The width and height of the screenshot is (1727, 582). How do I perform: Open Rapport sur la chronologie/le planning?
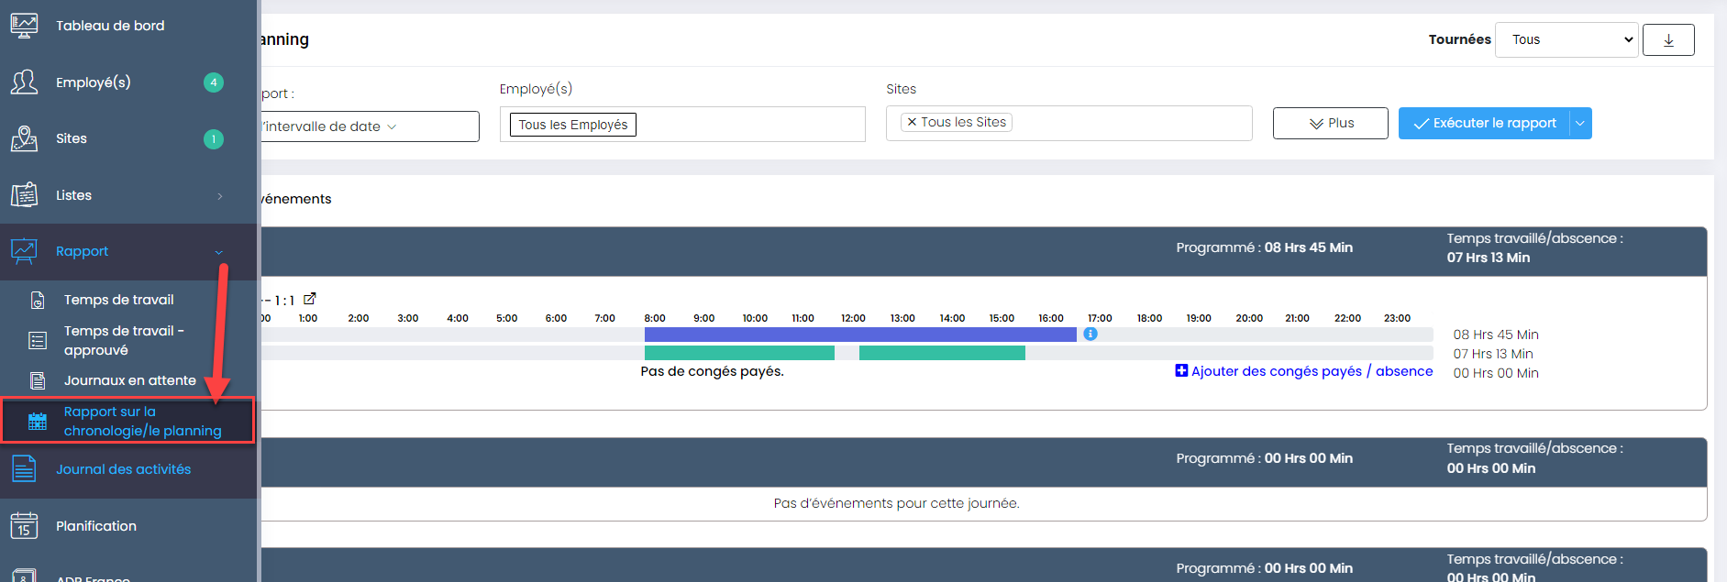(142, 421)
